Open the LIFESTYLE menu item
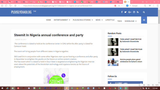 tap(110, 20)
